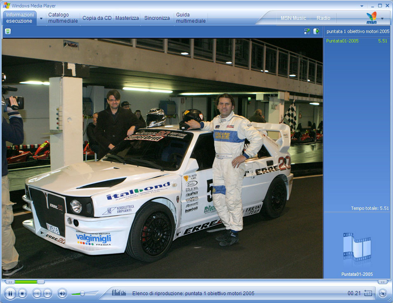Open the Guida multimediale tab
This screenshot has height=303, width=393.
[191, 18]
